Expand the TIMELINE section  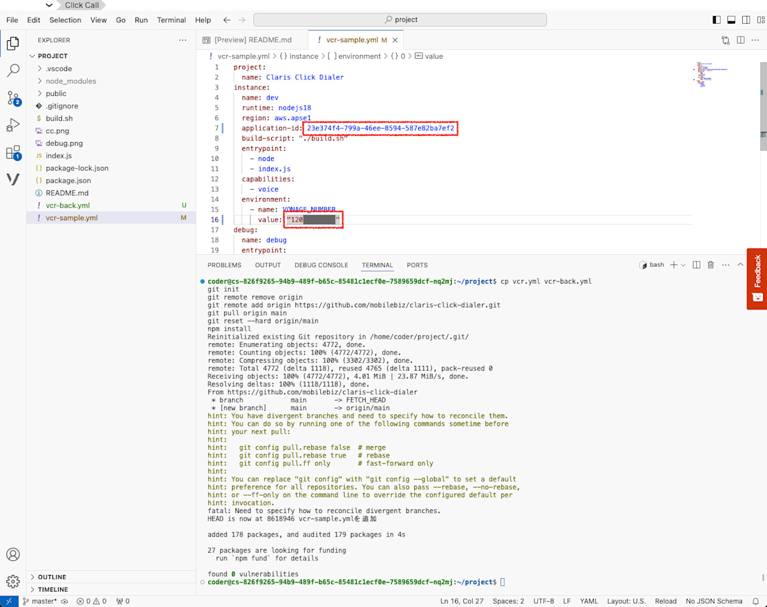click(111, 590)
